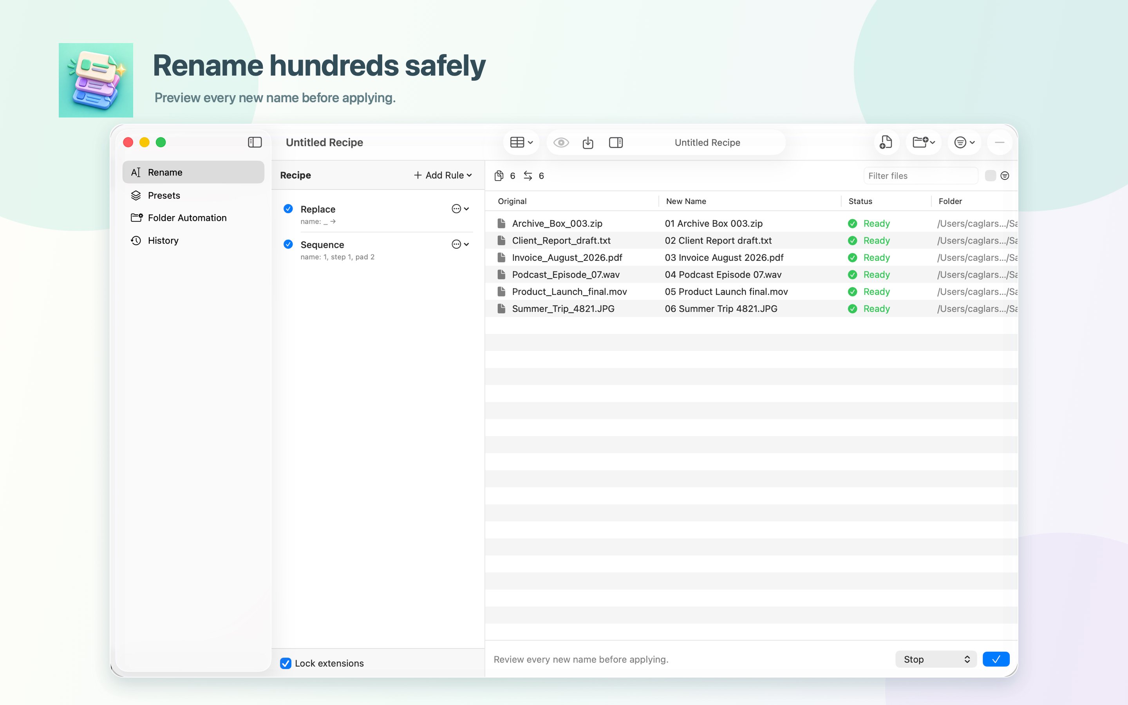Image resolution: width=1128 pixels, height=705 pixels.
Task: Click the file icon for Summer_Trip_4821.JPG
Action: [x=502, y=309]
